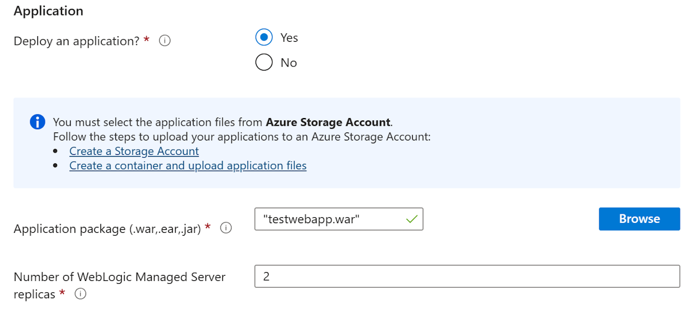The height and width of the screenshot is (309, 689).
Task: Click the Follow the steps instruction text
Action: point(241,137)
